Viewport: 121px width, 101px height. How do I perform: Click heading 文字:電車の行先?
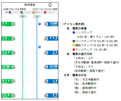[x=75, y=75]
